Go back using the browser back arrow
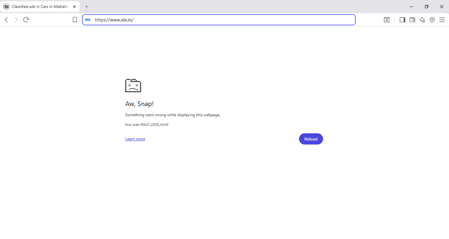This screenshot has height=239, width=449. 6,20
